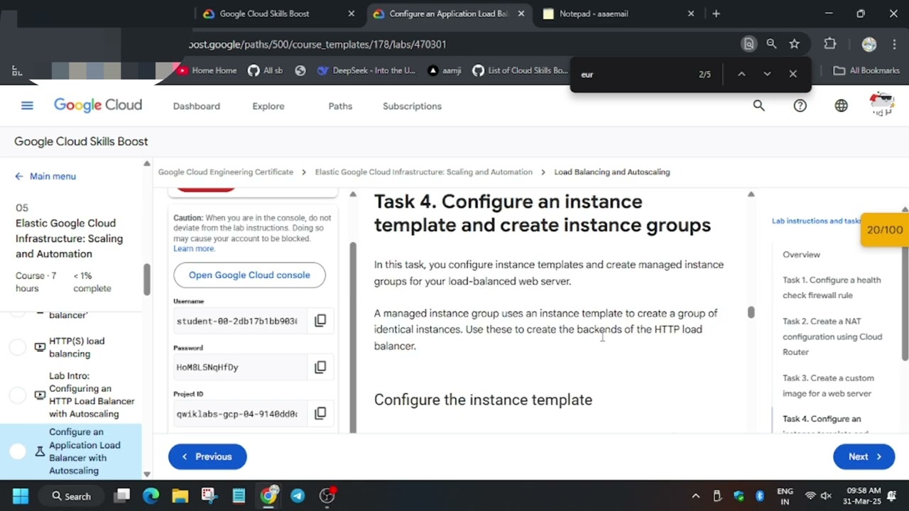
Task: Jump to Overview in the lab outline
Action: click(801, 254)
